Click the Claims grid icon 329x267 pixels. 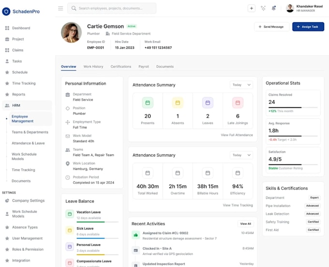7,50
